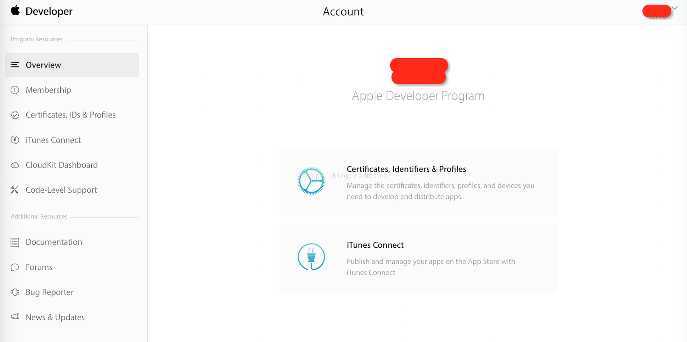Image resolution: width=687 pixels, height=342 pixels.
Task: Expand the account dropdown chevron
Action: (675, 8)
